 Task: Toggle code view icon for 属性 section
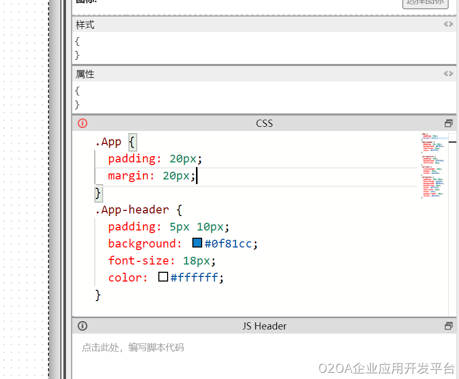click(448, 74)
